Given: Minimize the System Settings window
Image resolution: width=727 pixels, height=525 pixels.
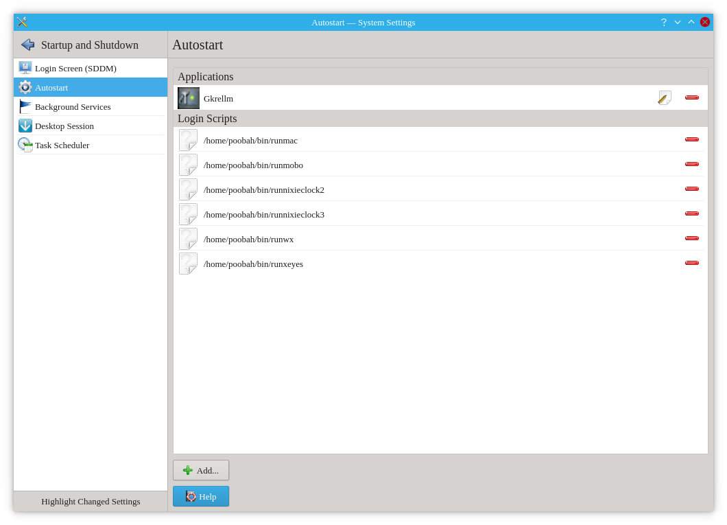Looking at the screenshot, I should (x=678, y=22).
